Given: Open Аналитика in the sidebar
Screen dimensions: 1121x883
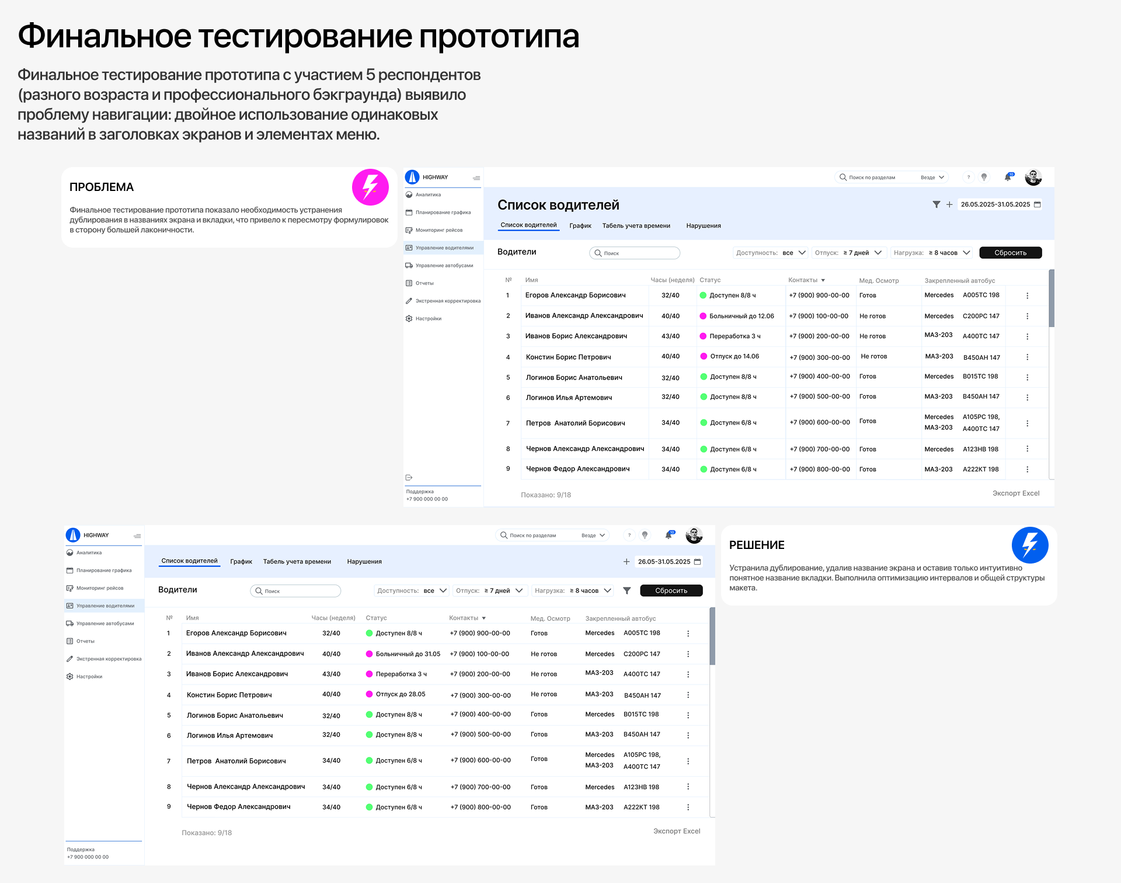Looking at the screenshot, I should pos(428,194).
